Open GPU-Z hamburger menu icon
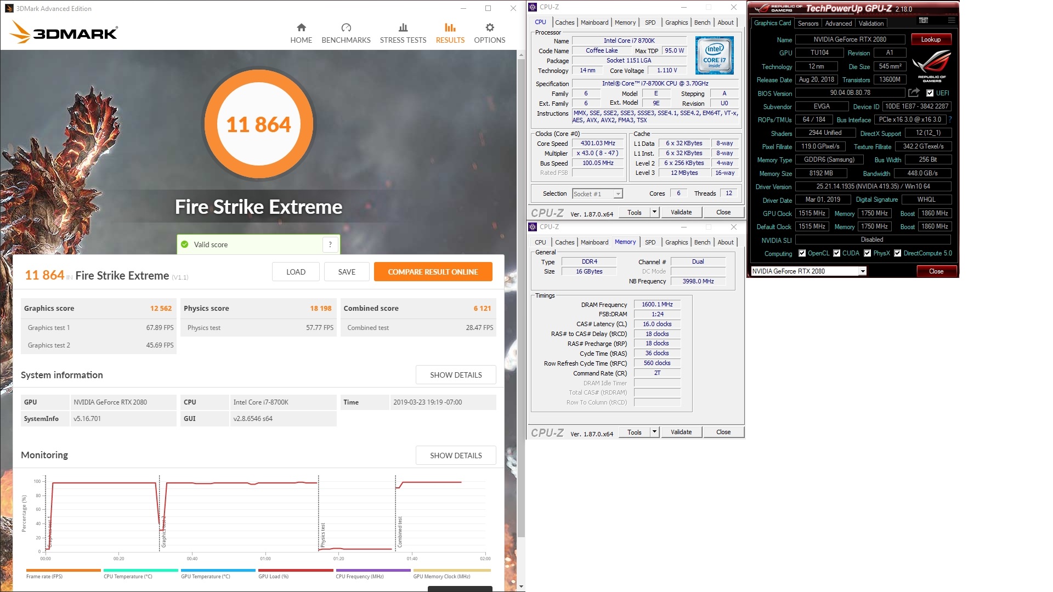This screenshot has height=592, width=1053. (x=952, y=20)
